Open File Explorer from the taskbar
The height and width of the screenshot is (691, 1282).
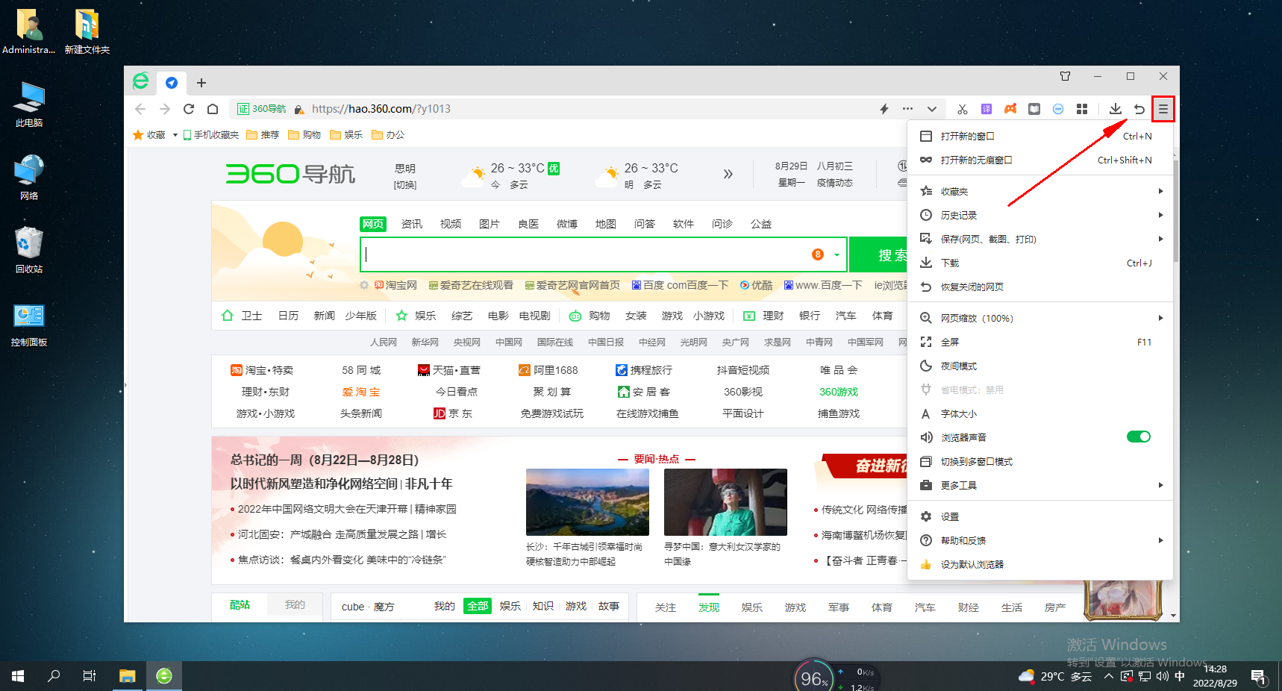pyautogui.click(x=128, y=676)
